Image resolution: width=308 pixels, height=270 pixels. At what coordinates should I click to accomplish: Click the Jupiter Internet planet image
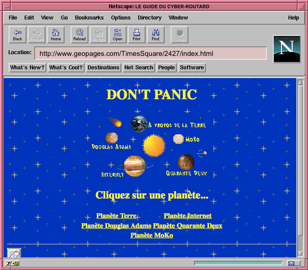(x=134, y=166)
